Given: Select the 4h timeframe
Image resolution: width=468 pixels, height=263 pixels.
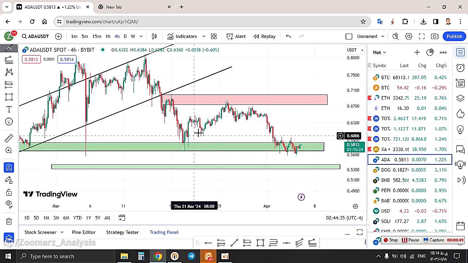Looking at the screenshot, I should tap(117, 36).
